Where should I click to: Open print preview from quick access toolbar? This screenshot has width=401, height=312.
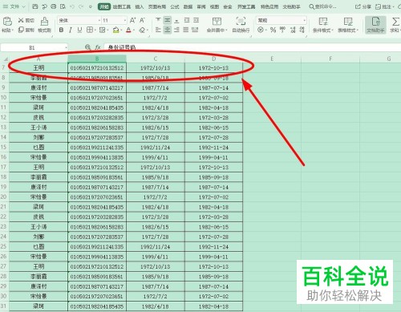(x=63, y=6)
